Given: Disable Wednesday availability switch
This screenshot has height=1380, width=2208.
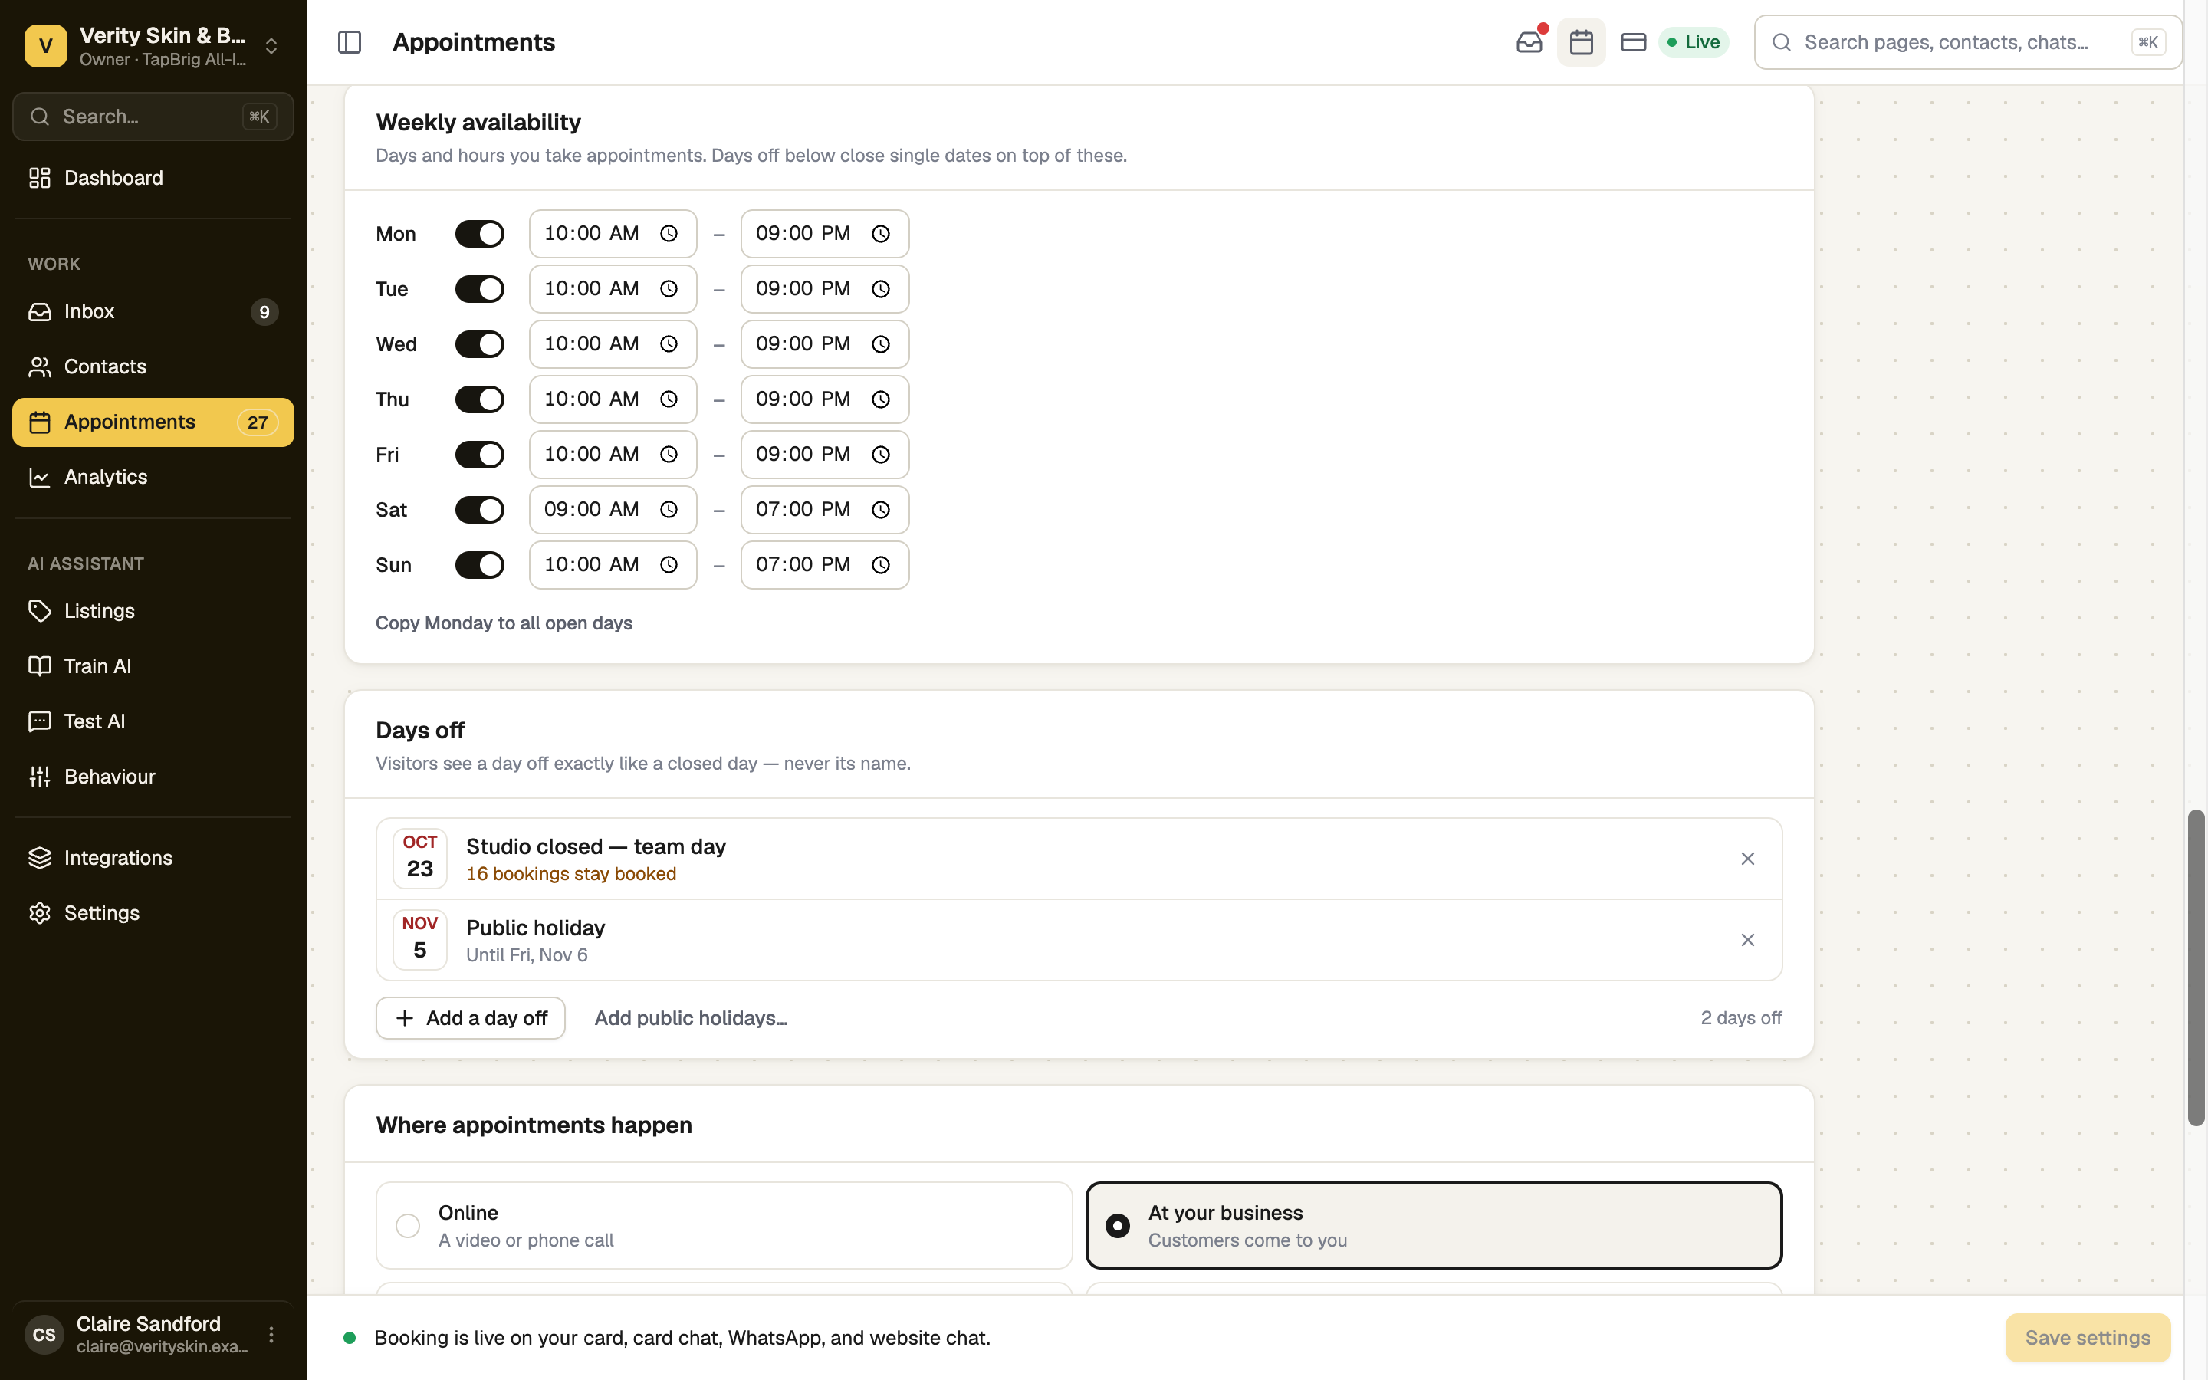Looking at the screenshot, I should [480, 344].
